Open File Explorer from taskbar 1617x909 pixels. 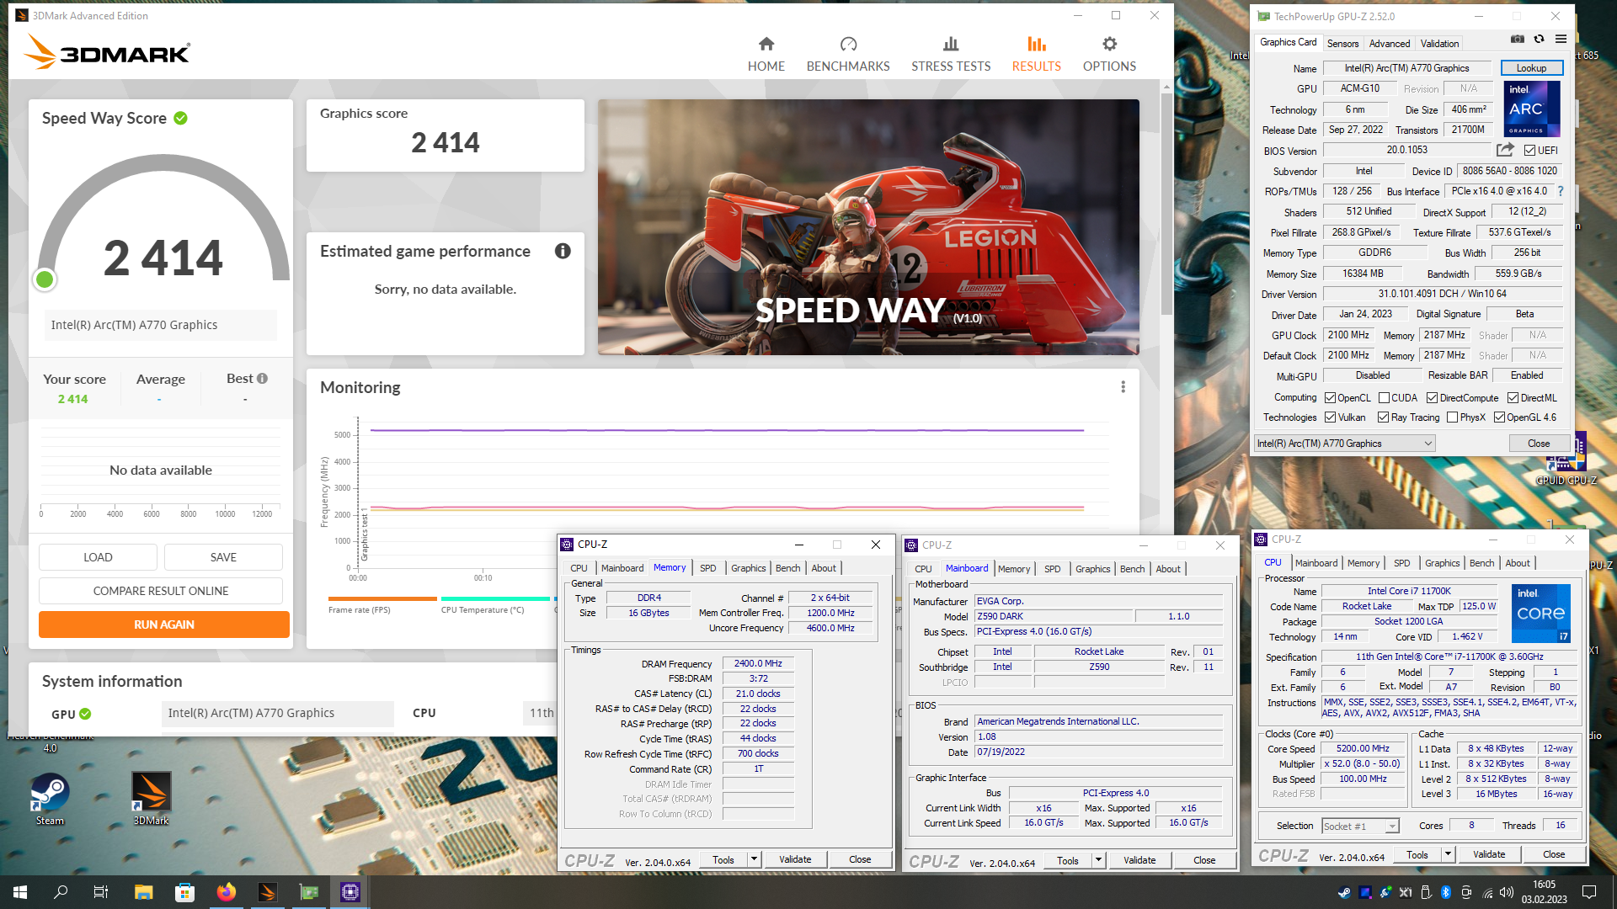click(143, 892)
